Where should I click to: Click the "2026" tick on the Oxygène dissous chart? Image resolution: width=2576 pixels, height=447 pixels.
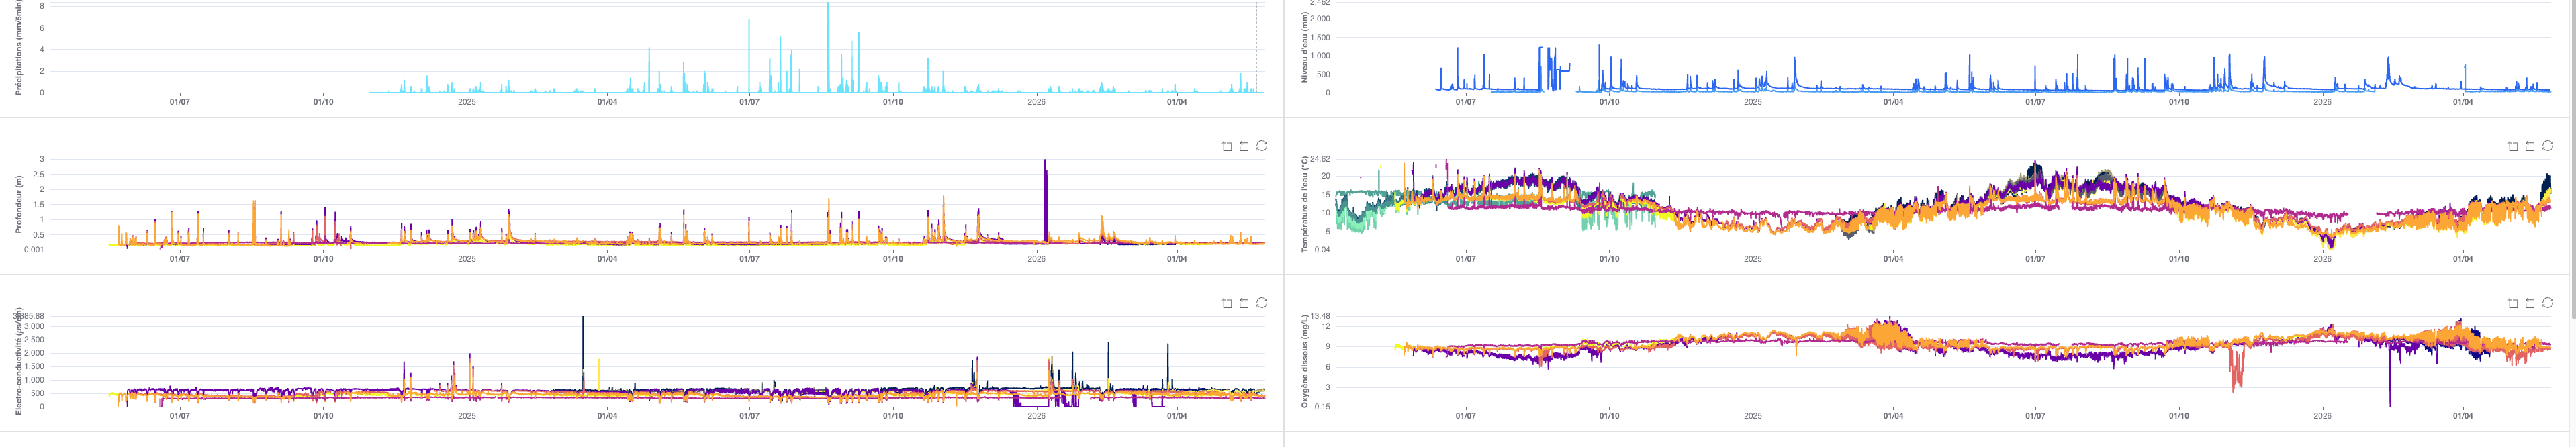coord(2322,416)
